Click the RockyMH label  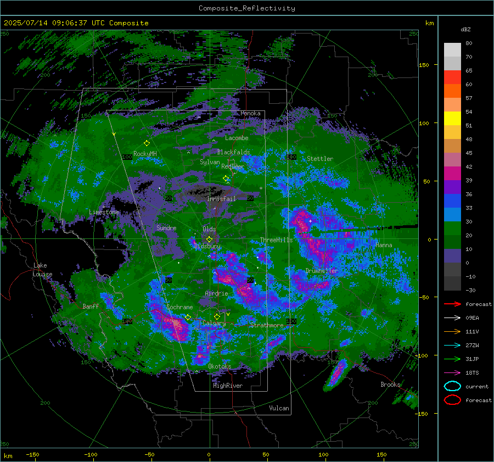pos(145,154)
